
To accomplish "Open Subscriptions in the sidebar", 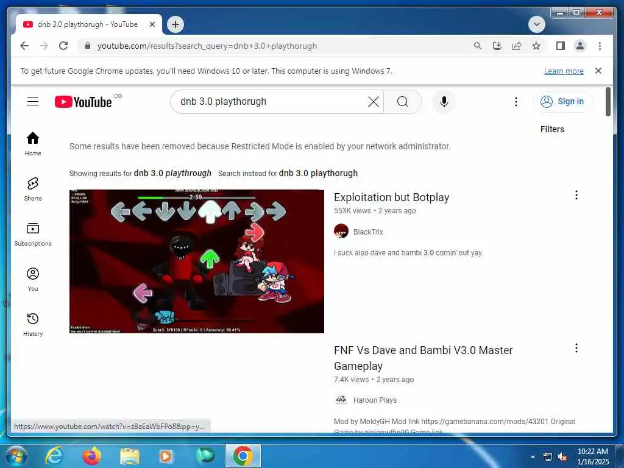I will (x=33, y=234).
